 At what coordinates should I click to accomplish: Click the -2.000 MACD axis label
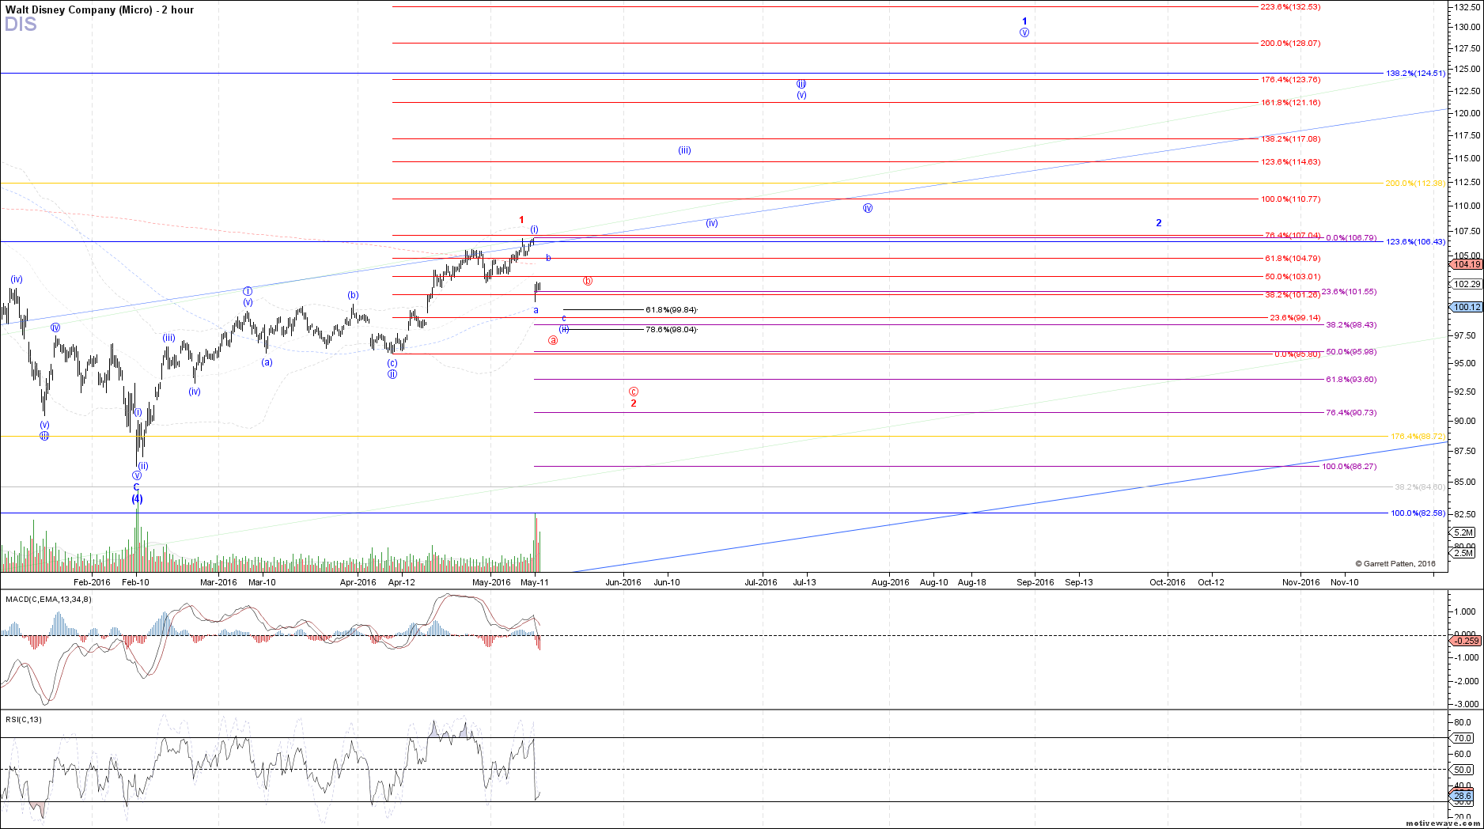[x=1466, y=681]
